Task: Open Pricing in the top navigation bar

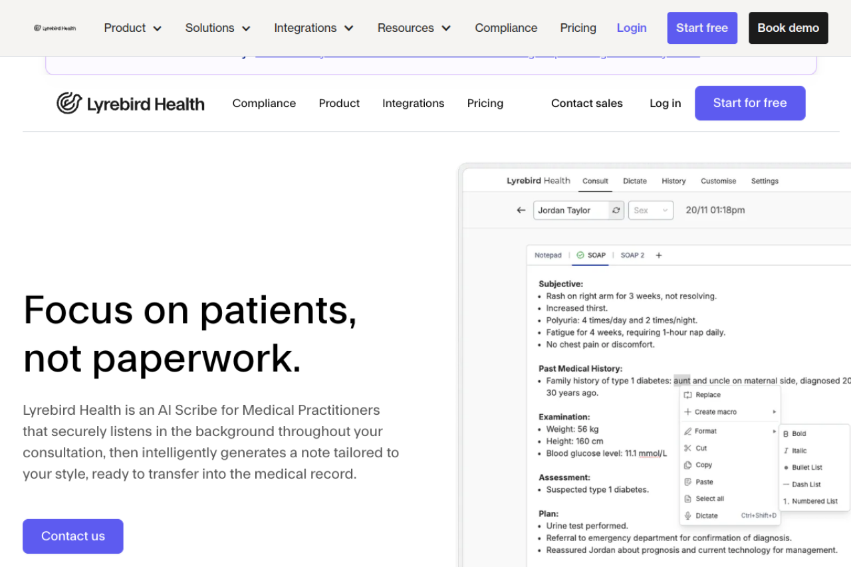Action: coord(578,28)
